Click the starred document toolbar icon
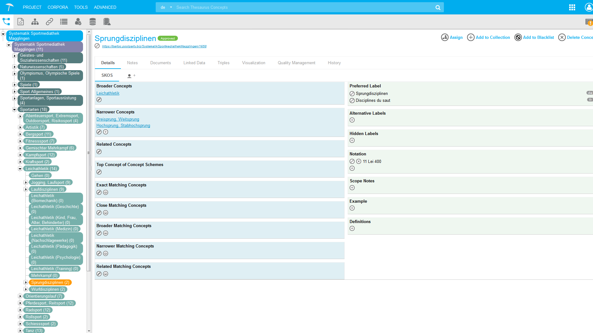The width and height of the screenshot is (593, 333). coord(21,22)
